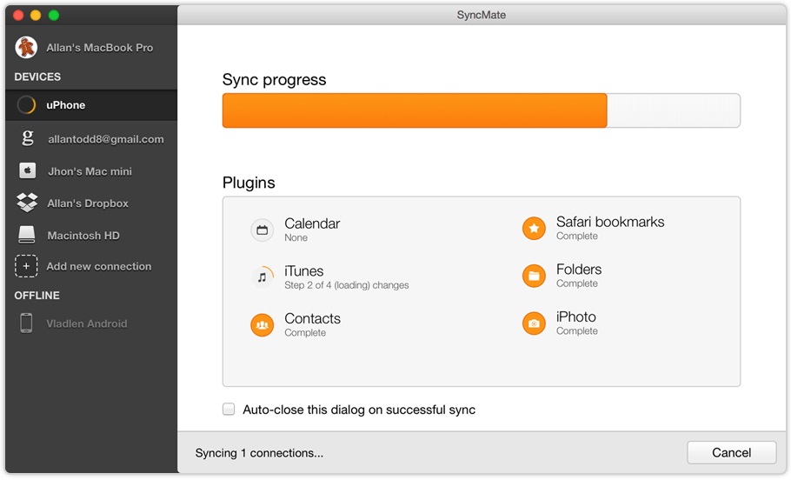This screenshot has height=480, width=791.
Task: Click the uPhone syncing spinner icon
Action: [26, 105]
